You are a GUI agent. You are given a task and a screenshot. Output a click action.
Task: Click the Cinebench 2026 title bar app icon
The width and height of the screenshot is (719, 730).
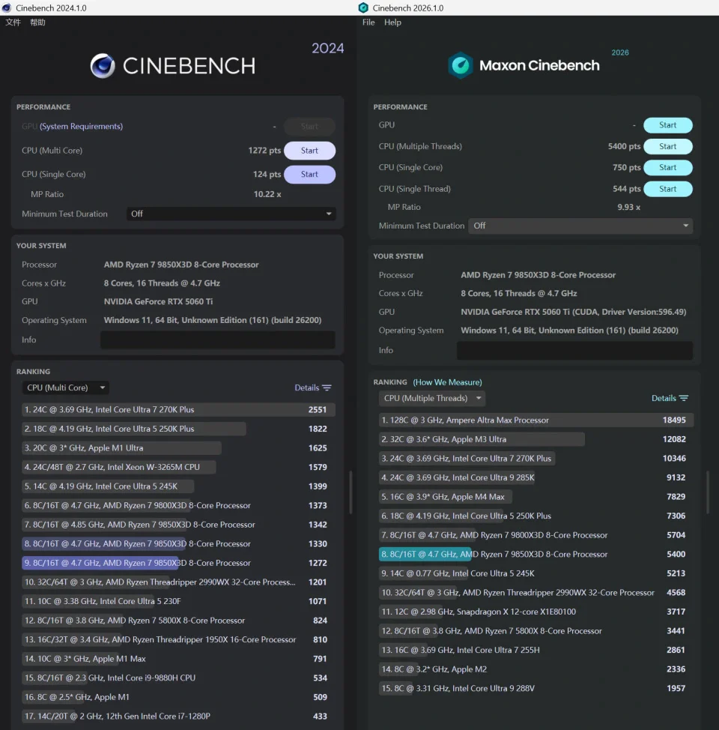point(363,8)
